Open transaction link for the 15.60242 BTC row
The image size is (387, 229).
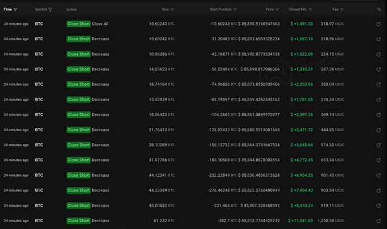(378, 39)
